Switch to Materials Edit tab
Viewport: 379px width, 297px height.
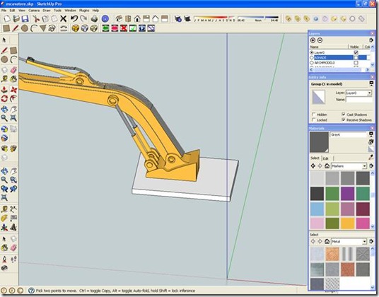pos(325,158)
